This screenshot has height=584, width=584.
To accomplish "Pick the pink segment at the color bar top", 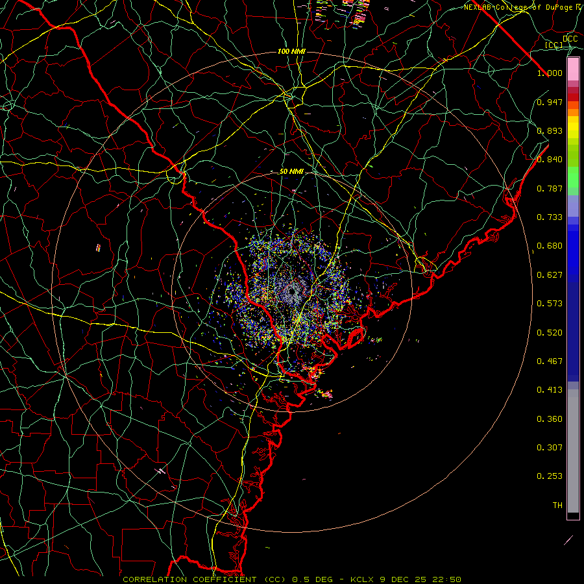I will 573,69.
